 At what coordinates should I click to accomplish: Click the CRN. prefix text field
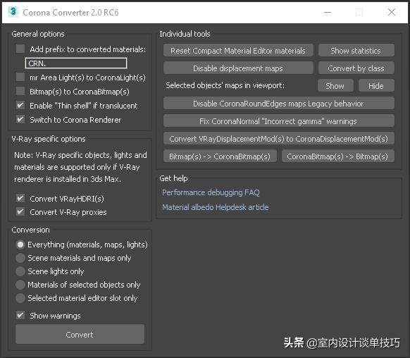pyautogui.click(x=76, y=63)
